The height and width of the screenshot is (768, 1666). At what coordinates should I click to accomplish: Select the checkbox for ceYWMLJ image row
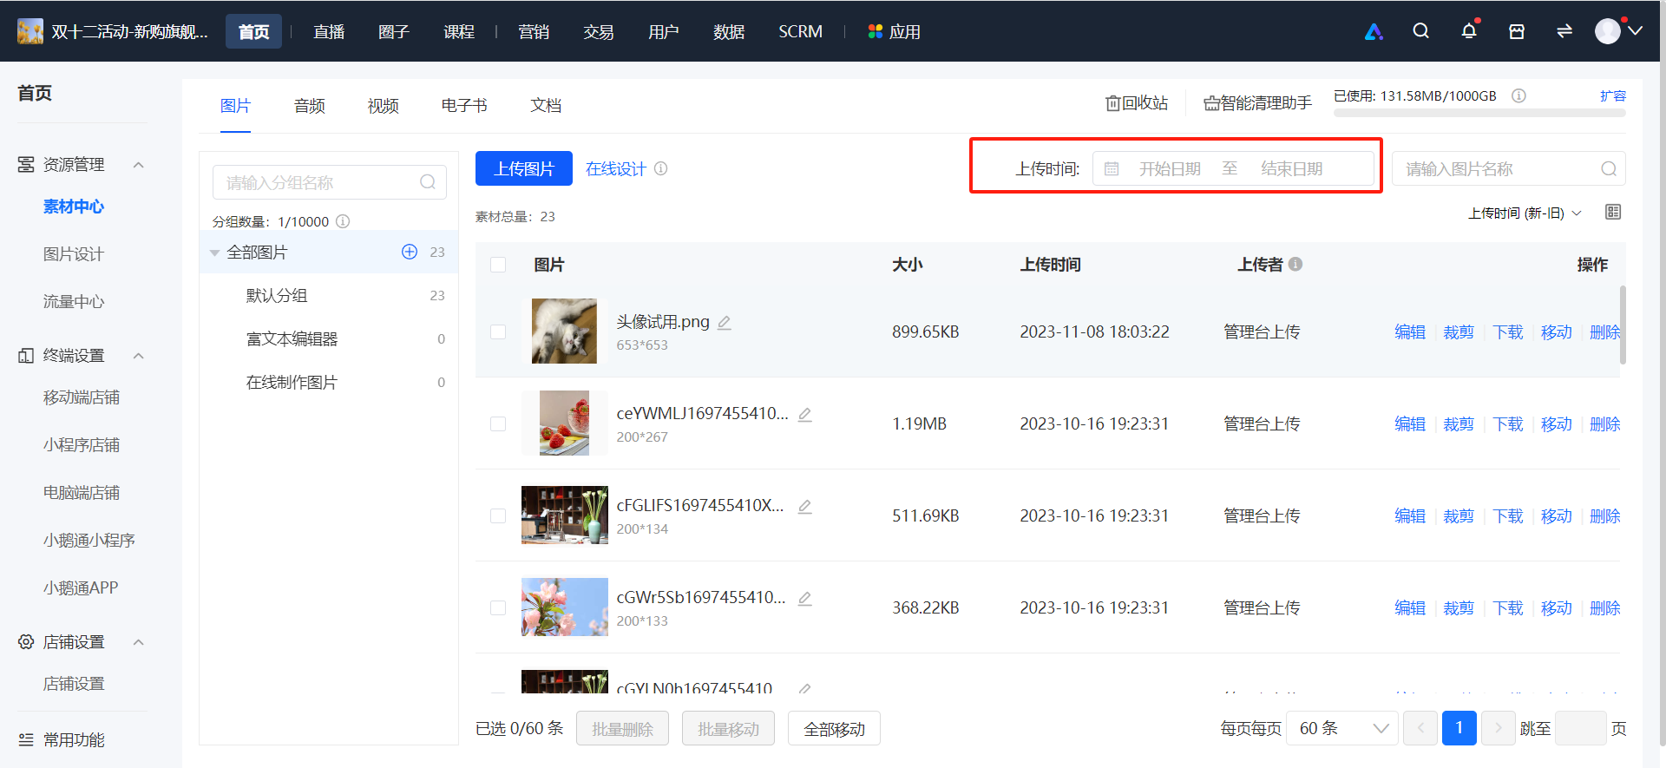(498, 423)
